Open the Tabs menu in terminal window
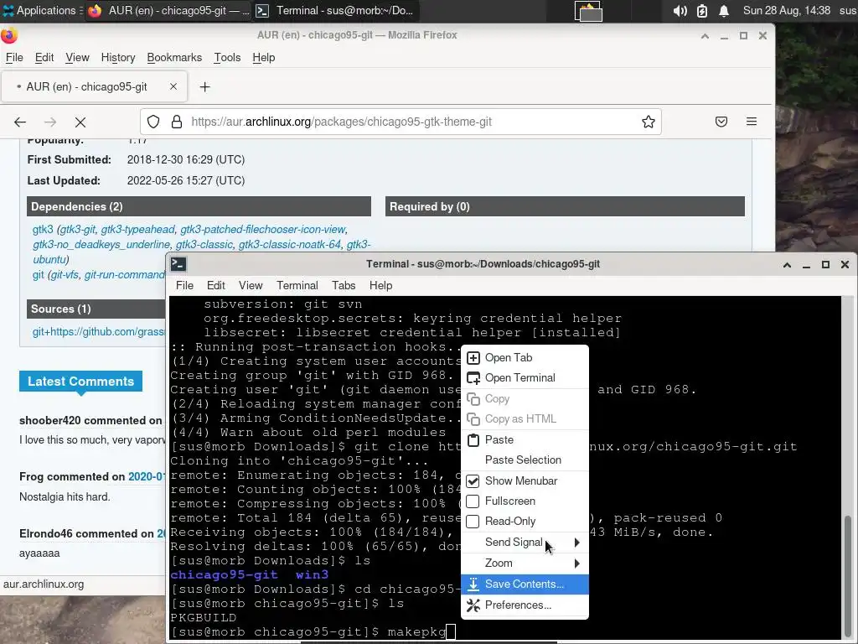 pyautogui.click(x=344, y=285)
